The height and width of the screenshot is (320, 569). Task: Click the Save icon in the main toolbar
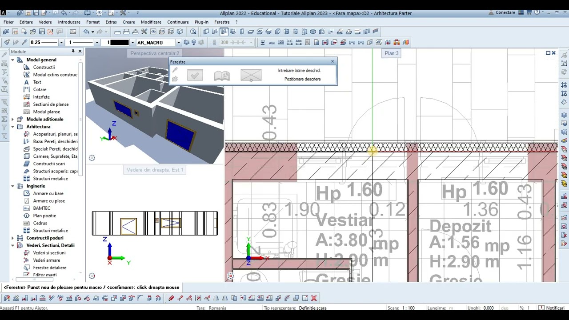tap(42, 32)
